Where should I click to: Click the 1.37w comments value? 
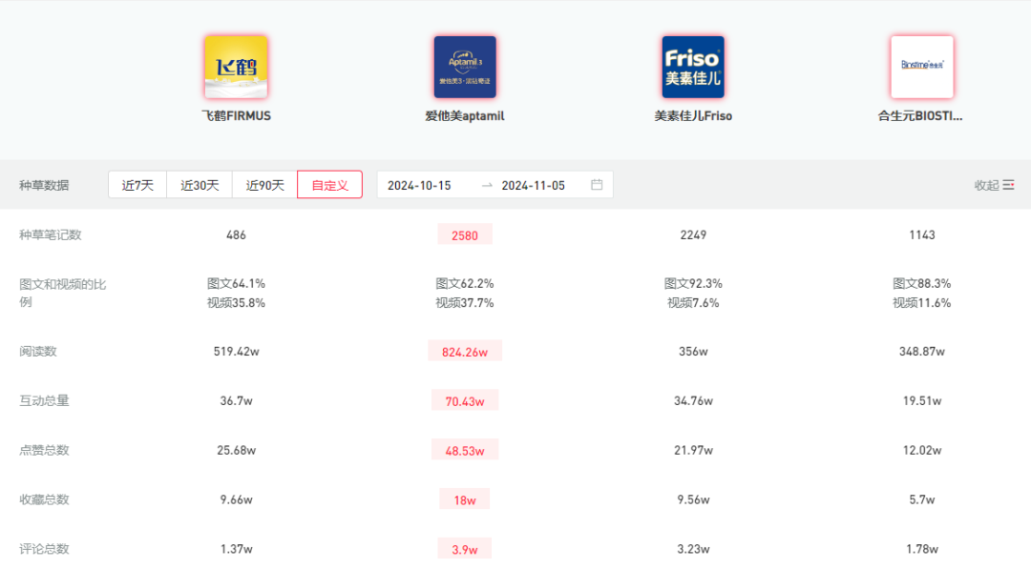(x=236, y=548)
